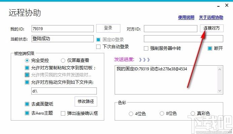Focus the 对方ID input field
Screen dimensions: 233x134
[170, 28]
